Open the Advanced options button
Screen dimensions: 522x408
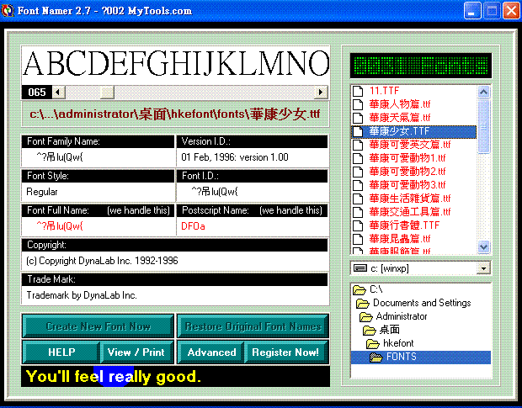click(211, 352)
